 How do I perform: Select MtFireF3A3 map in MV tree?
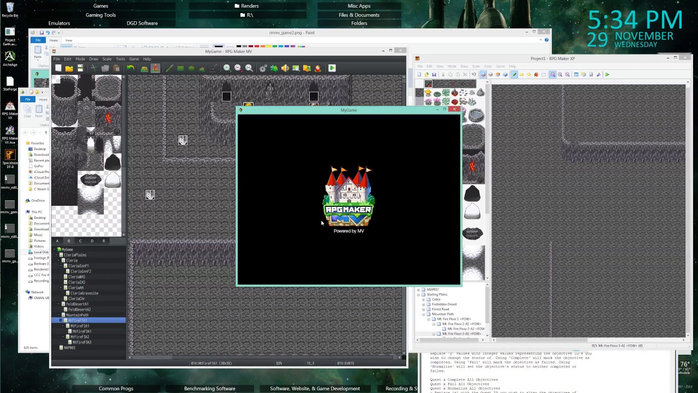point(82,342)
